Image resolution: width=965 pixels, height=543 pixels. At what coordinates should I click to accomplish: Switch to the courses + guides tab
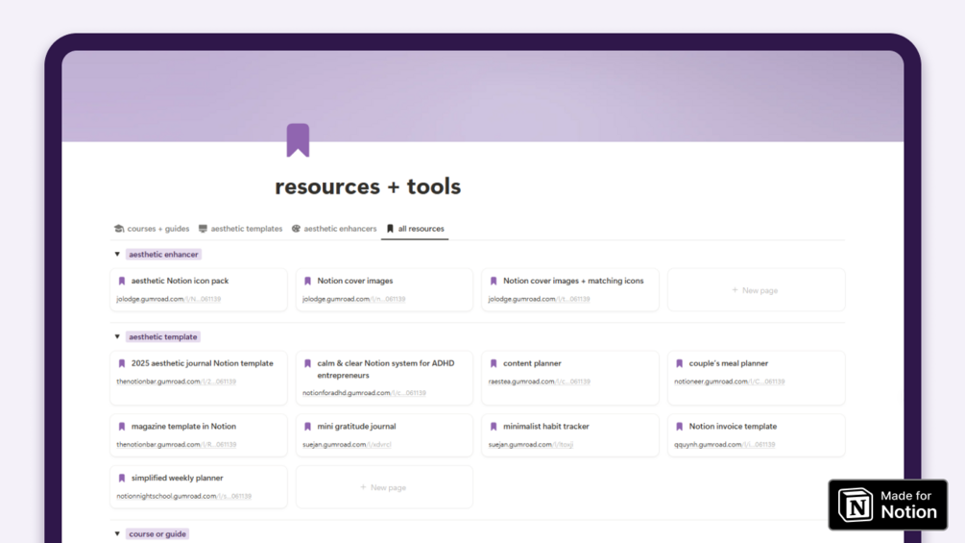coord(152,229)
